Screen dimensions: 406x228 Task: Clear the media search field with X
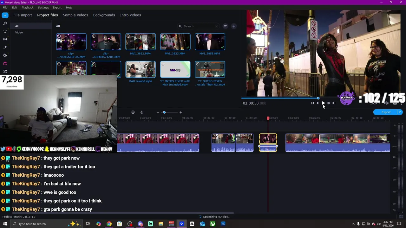click(217, 26)
